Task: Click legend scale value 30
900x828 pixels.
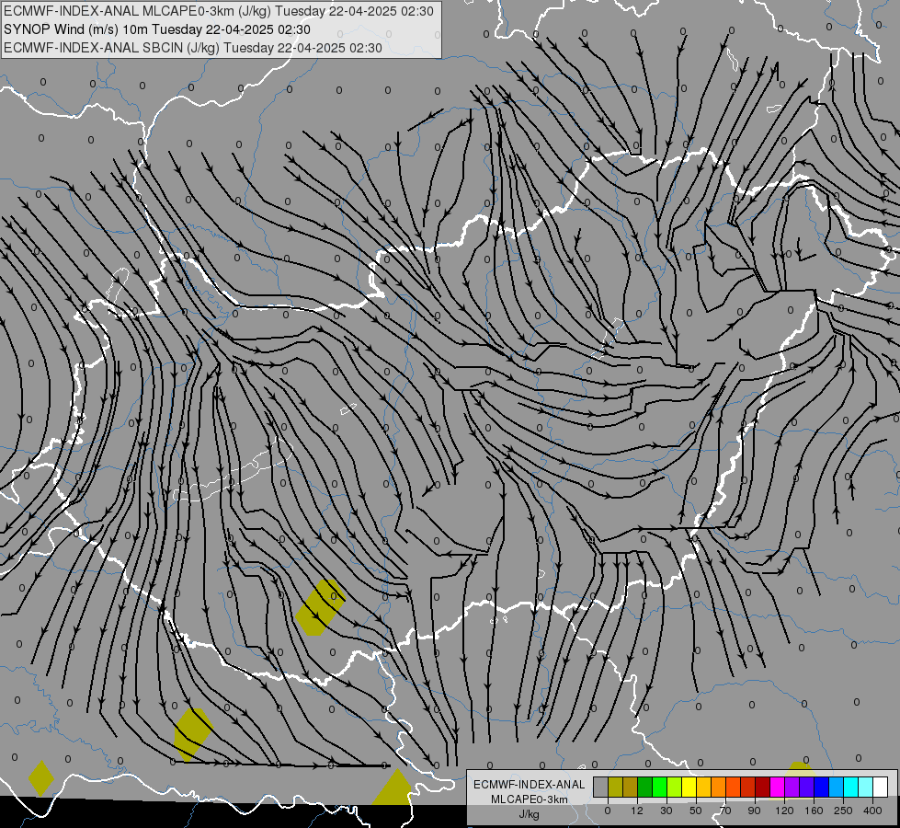Action: (x=666, y=811)
